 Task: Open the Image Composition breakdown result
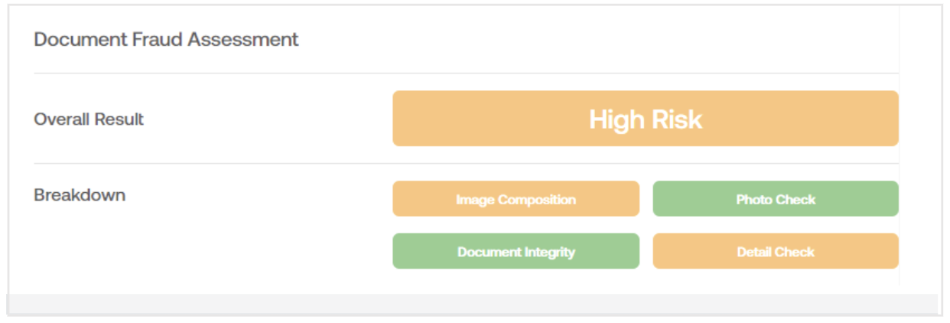[516, 199]
